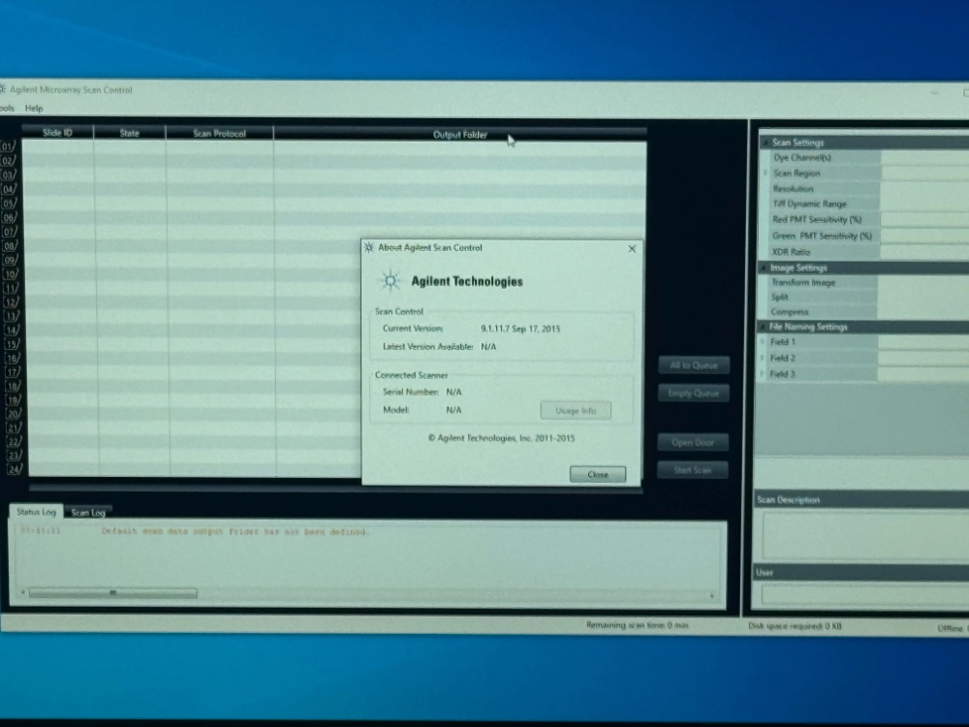Collapse the Image Settings section
Screen dimensions: 969x727
click(764, 268)
